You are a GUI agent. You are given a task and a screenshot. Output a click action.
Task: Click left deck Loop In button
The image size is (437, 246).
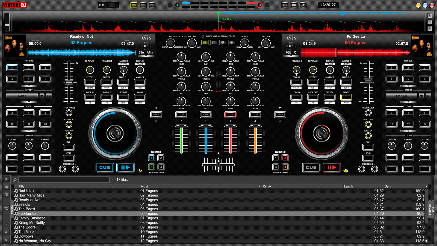90,97
